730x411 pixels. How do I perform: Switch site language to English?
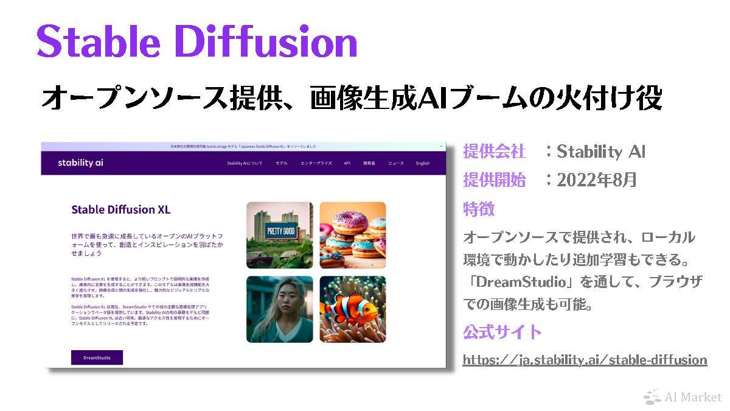click(x=423, y=163)
